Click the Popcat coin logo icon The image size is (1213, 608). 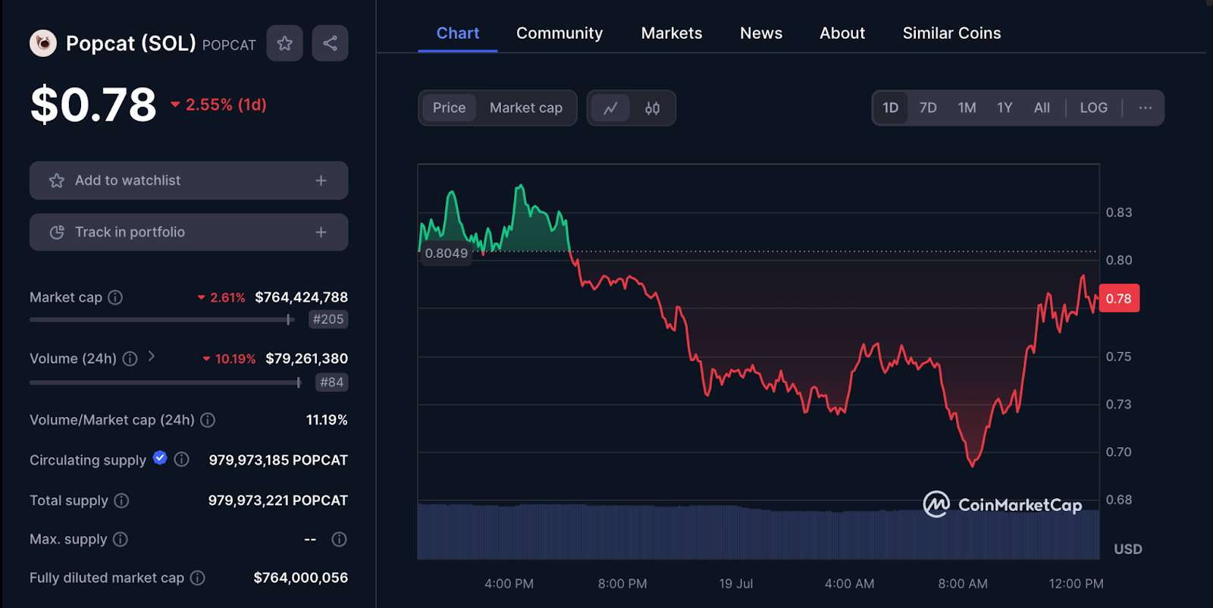point(43,43)
